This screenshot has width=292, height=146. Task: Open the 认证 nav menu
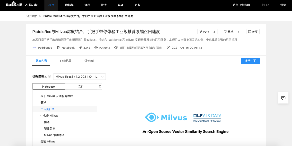[121, 5]
